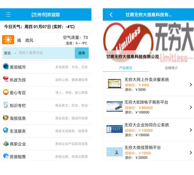Tap the back arrow in company header
194x175 pixels.
point(111,15)
